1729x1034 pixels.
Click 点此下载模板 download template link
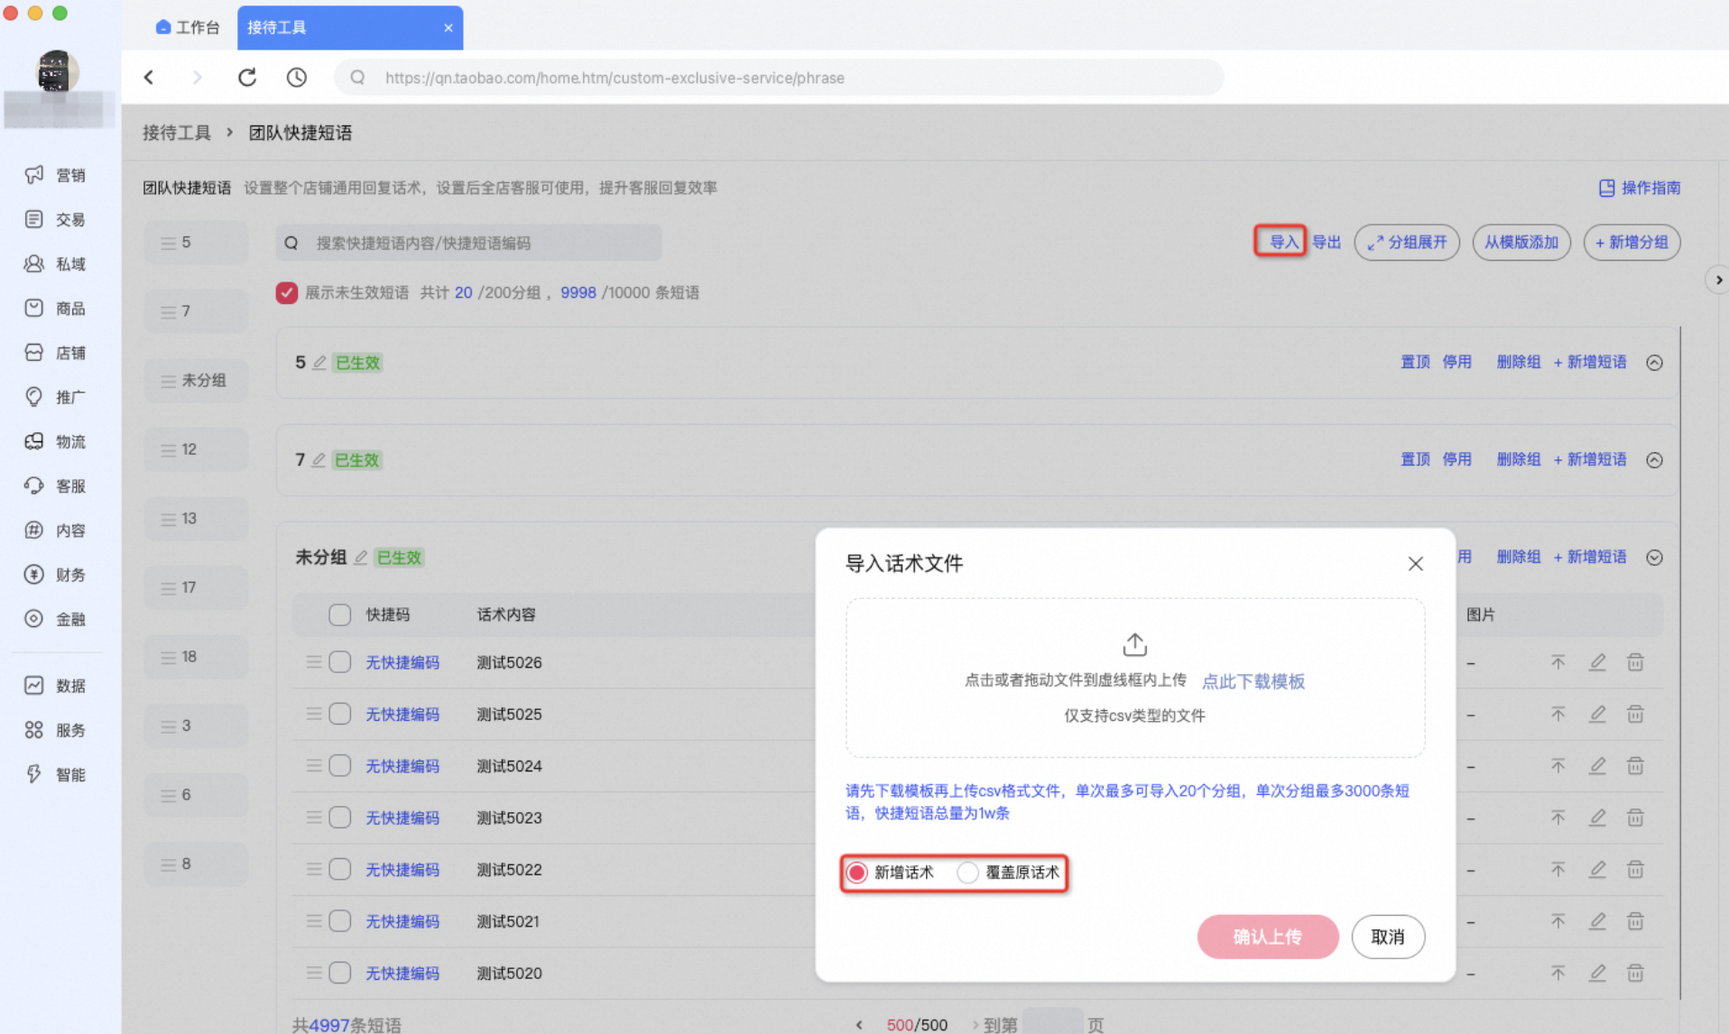coord(1253,681)
